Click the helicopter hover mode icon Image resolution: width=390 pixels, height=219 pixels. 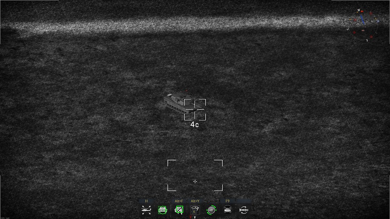(x=146, y=210)
